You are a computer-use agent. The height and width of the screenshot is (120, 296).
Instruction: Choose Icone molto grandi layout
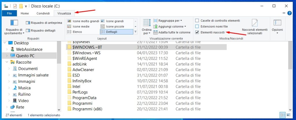pyautogui.click(x=83, y=21)
